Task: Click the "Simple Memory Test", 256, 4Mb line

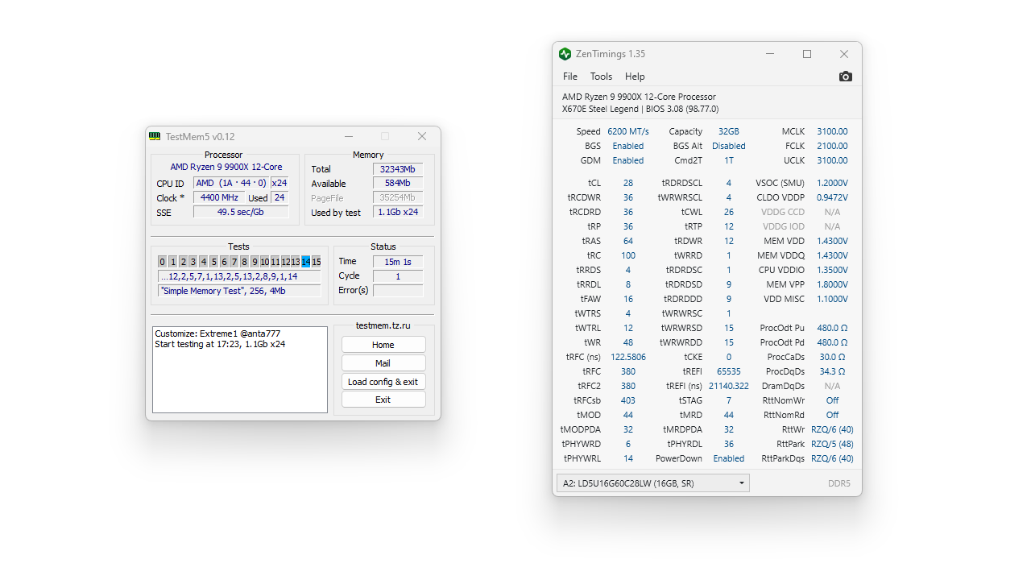Action: point(239,291)
